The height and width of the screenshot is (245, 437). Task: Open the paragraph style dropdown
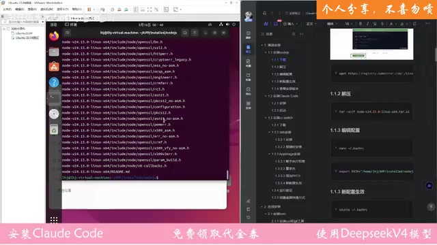click(x=311, y=24)
